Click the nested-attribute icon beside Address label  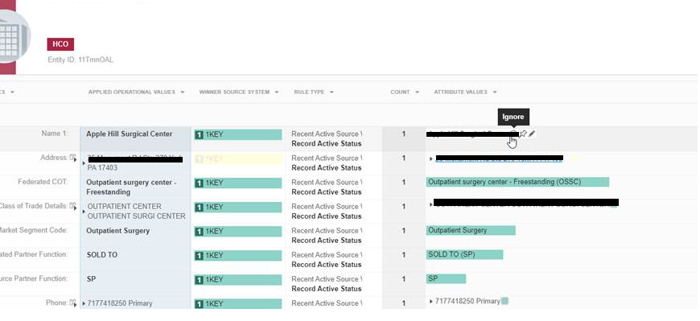tap(72, 158)
